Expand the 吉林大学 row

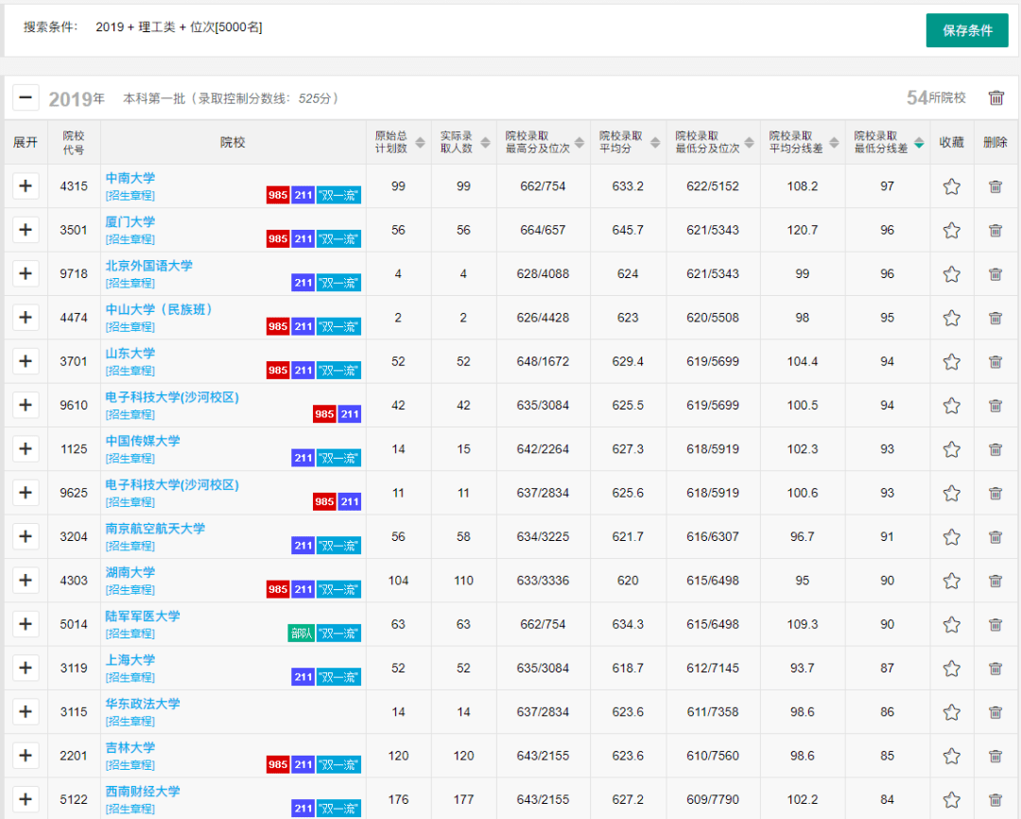point(26,755)
